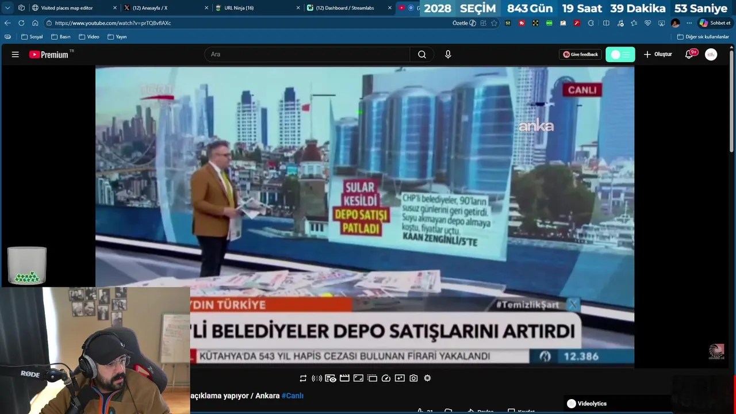The height and width of the screenshot is (414, 736).
Task: Click the pop-out player rectangle icon
Action: (x=358, y=378)
